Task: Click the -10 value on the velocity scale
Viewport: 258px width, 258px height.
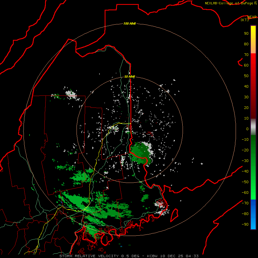Action: pos(245,140)
